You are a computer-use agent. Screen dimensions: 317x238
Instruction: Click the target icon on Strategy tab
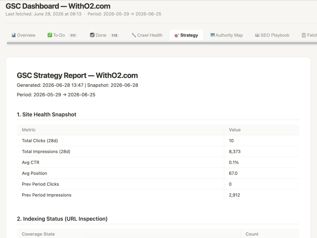(177, 36)
